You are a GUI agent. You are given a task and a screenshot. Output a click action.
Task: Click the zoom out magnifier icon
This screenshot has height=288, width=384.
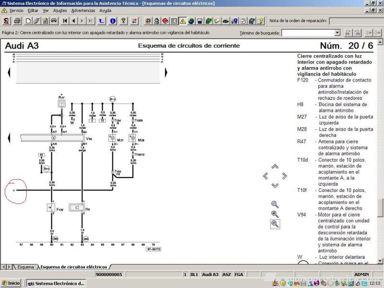275,224
